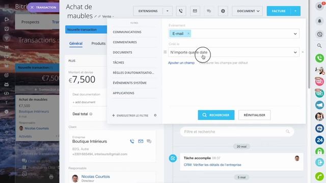The height and width of the screenshot is (183, 326).
Task: Click the chat bubbles icon in deal header
Action: pos(209,11)
